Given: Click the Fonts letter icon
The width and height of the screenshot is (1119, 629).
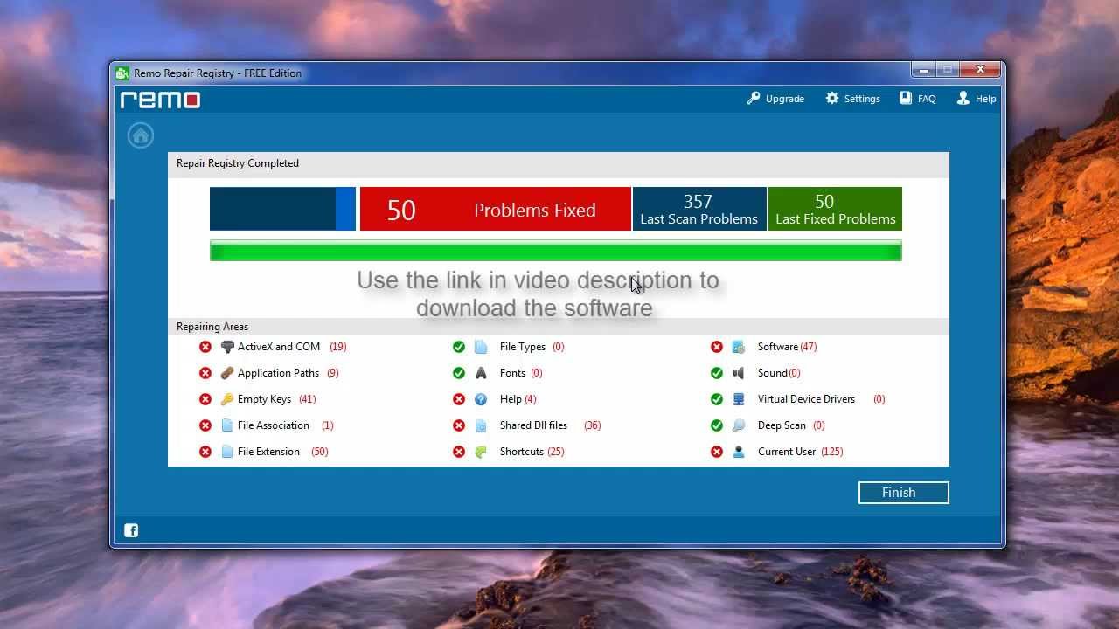Looking at the screenshot, I should click(x=481, y=373).
